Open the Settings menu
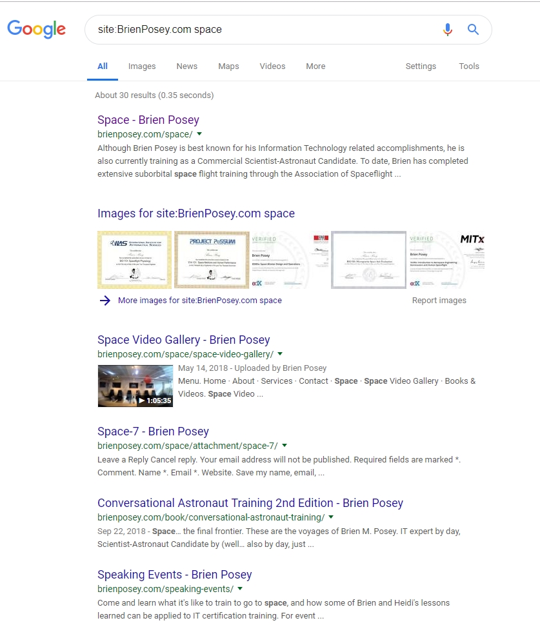This screenshot has height=625, width=540. (x=421, y=66)
